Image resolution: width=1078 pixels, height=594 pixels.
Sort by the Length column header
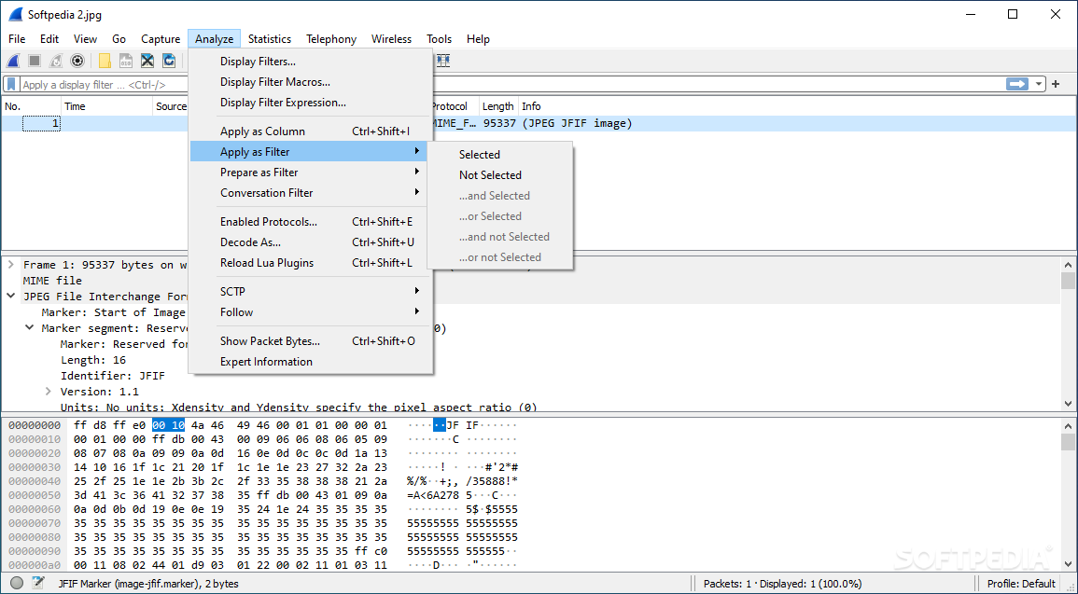point(498,106)
